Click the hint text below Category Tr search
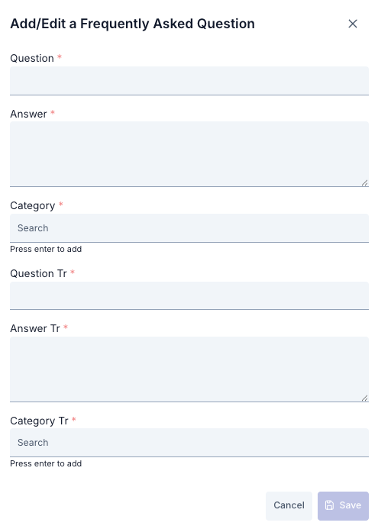Viewport: 378px width, 529px height. pyautogui.click(x=46, y=463)
